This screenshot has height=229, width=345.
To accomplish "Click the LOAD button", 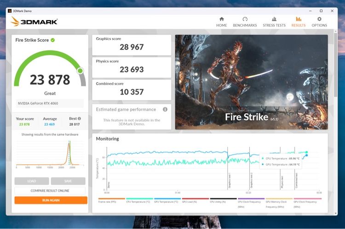I will pyautogui.click(x=32, y=181).
